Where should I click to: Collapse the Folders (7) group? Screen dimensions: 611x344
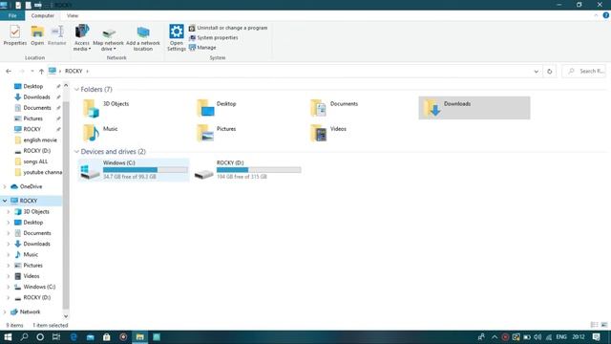(76, 90)
